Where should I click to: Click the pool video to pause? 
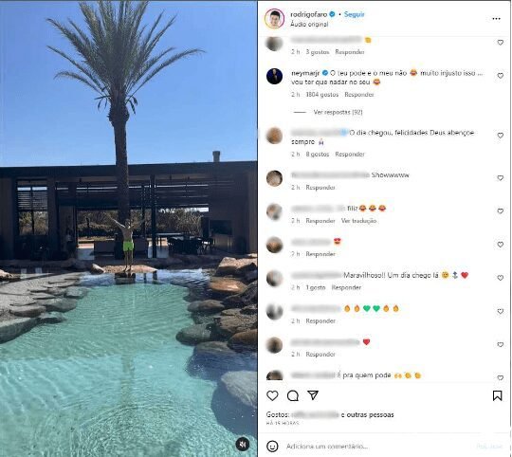pos(128,228)
